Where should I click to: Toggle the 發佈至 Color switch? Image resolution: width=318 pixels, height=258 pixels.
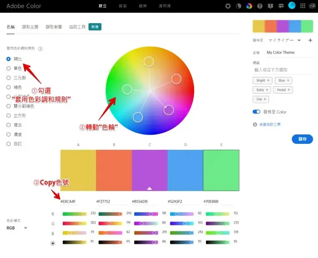[257, 112]
